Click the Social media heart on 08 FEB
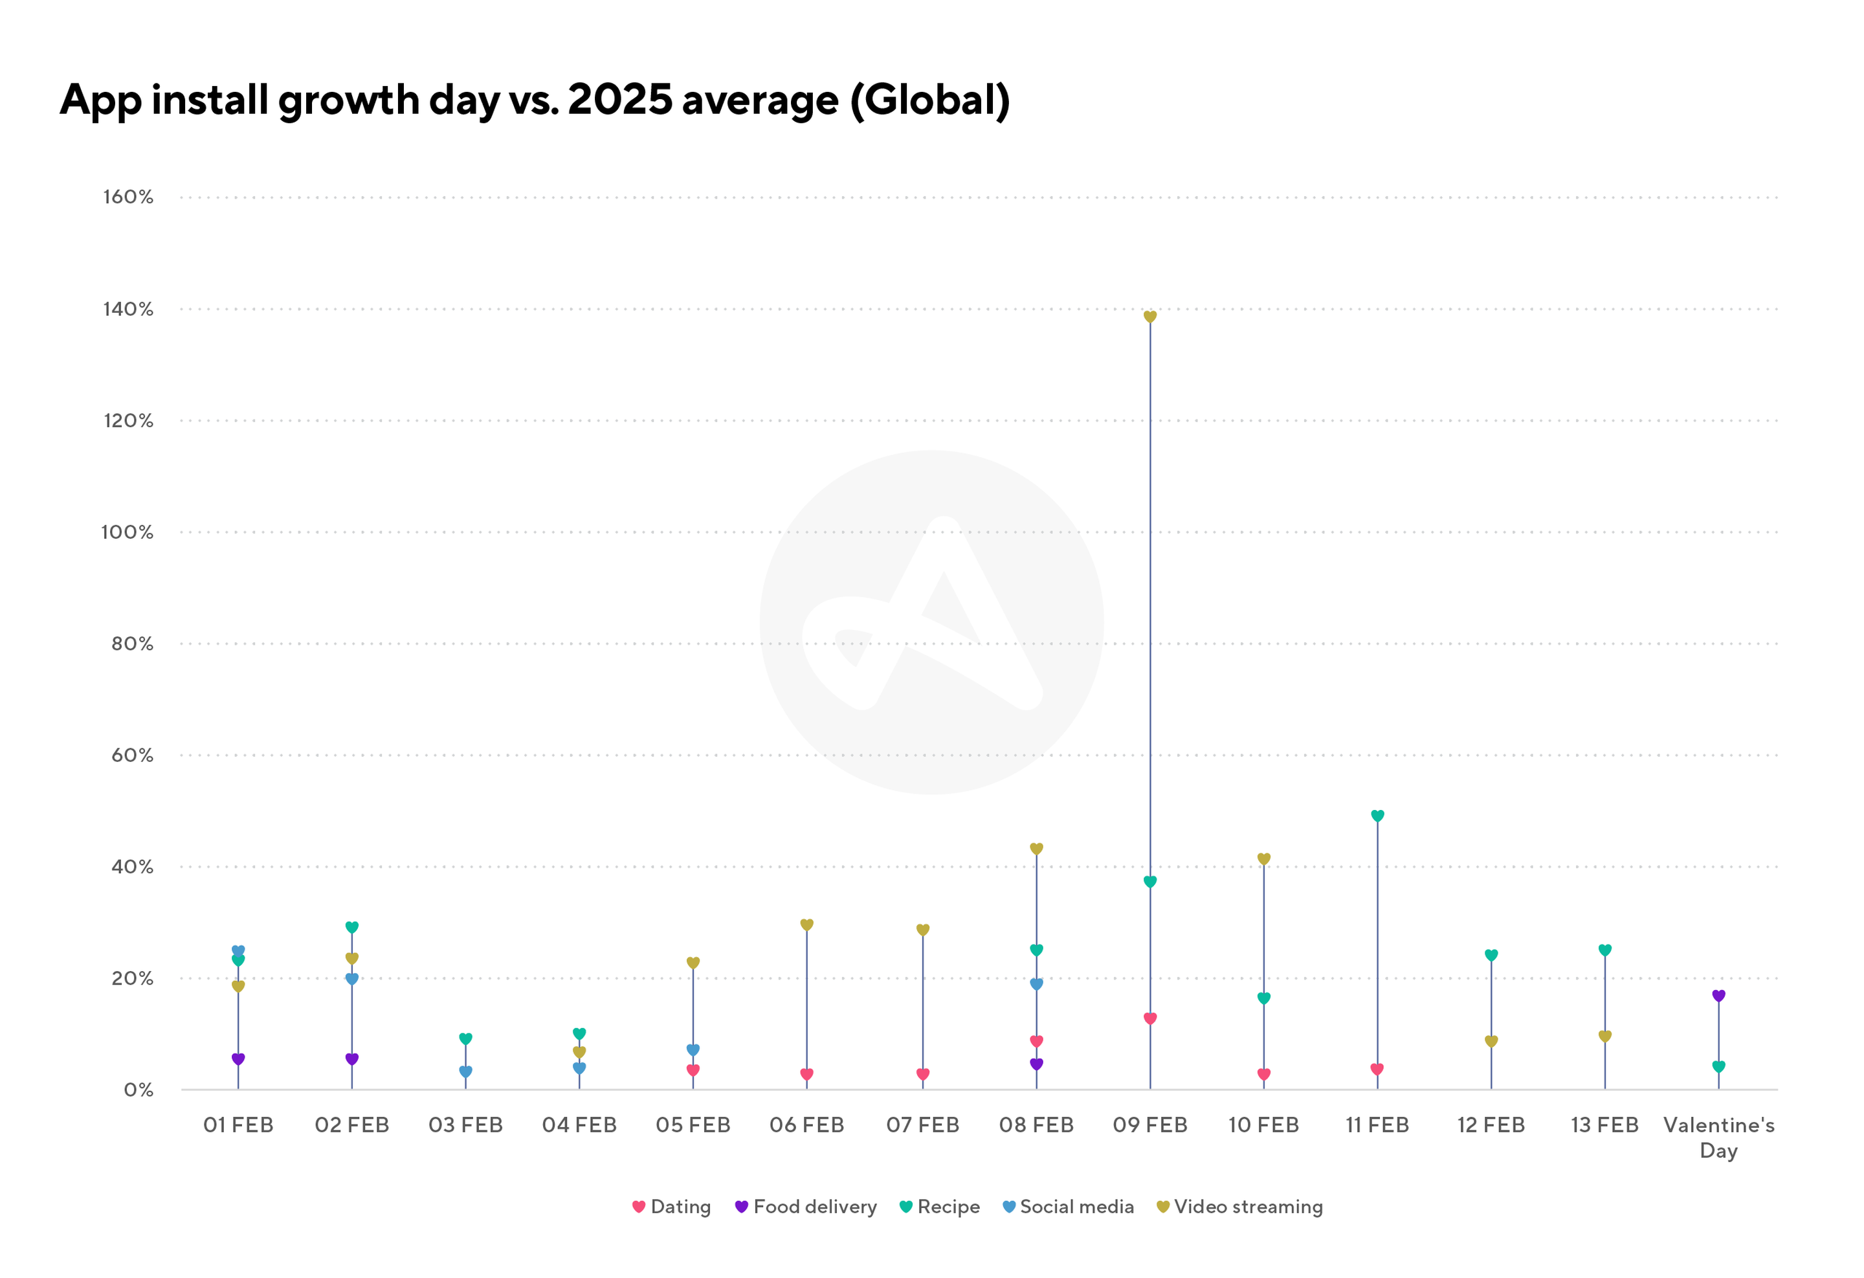 [1036, 983]
